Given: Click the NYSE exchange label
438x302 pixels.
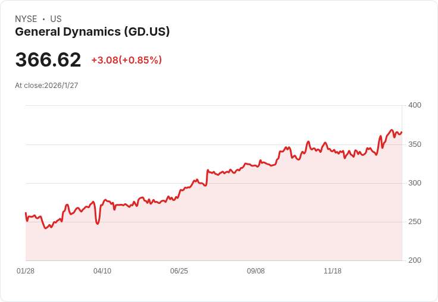Looking at the screenshot, I should click(26, 19).
